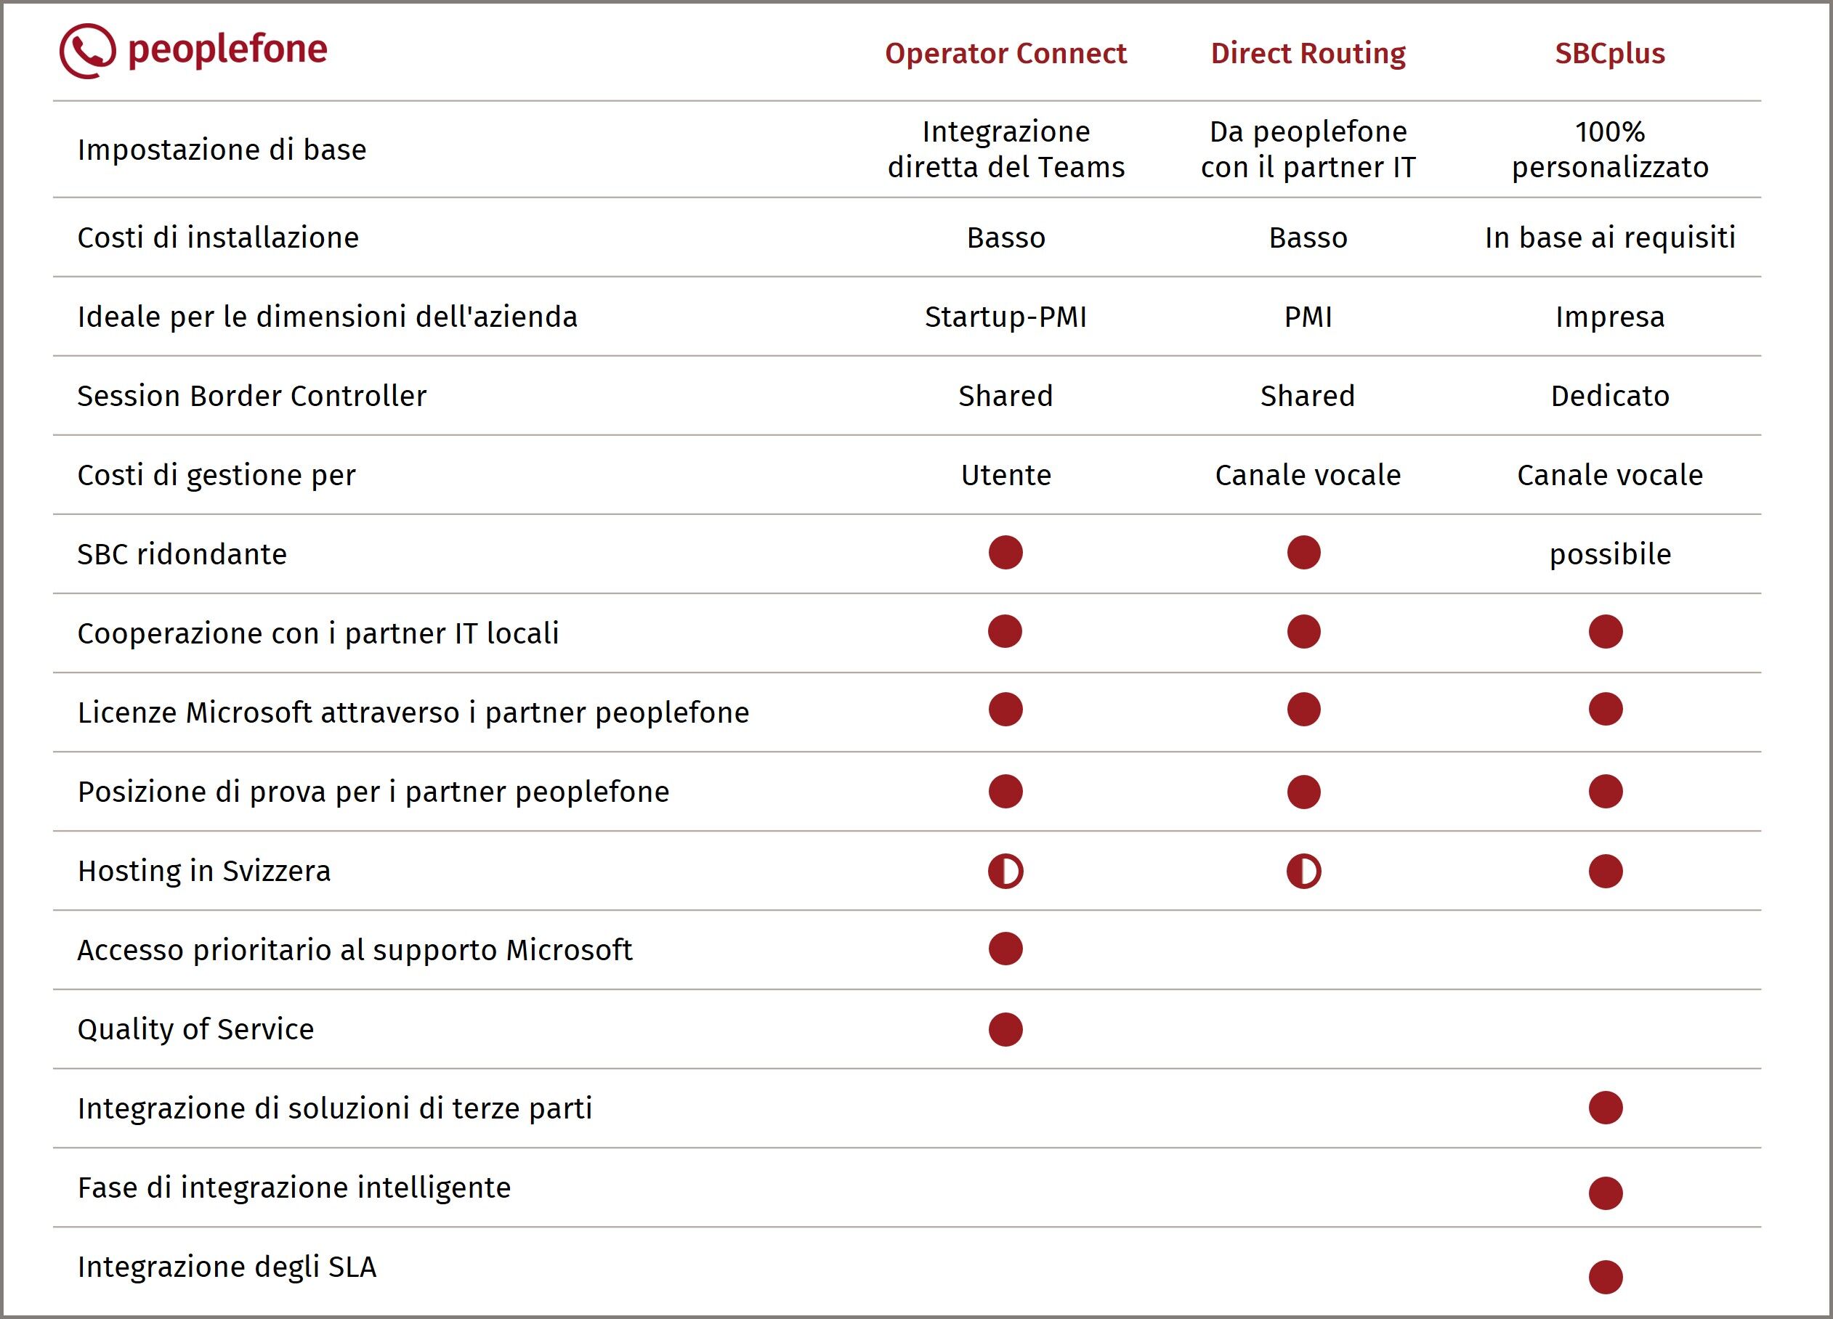Click Operator Connect dot for Licenze Microsoft

point(1005,710)
